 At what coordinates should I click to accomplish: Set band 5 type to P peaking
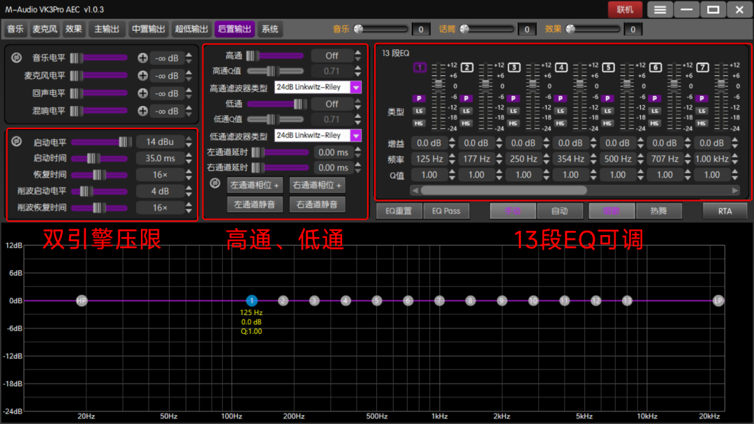tap(607, 98)
